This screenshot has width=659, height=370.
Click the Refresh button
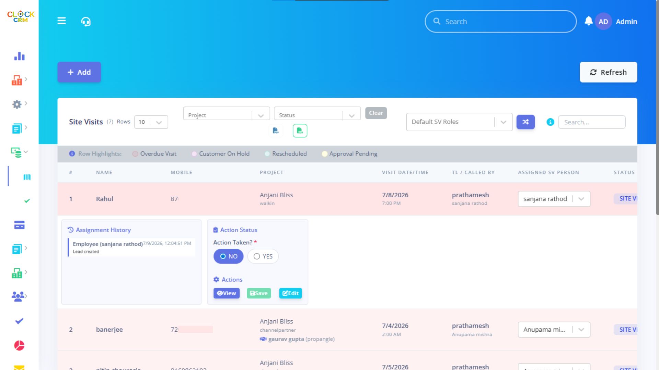(x=608, y=72)
